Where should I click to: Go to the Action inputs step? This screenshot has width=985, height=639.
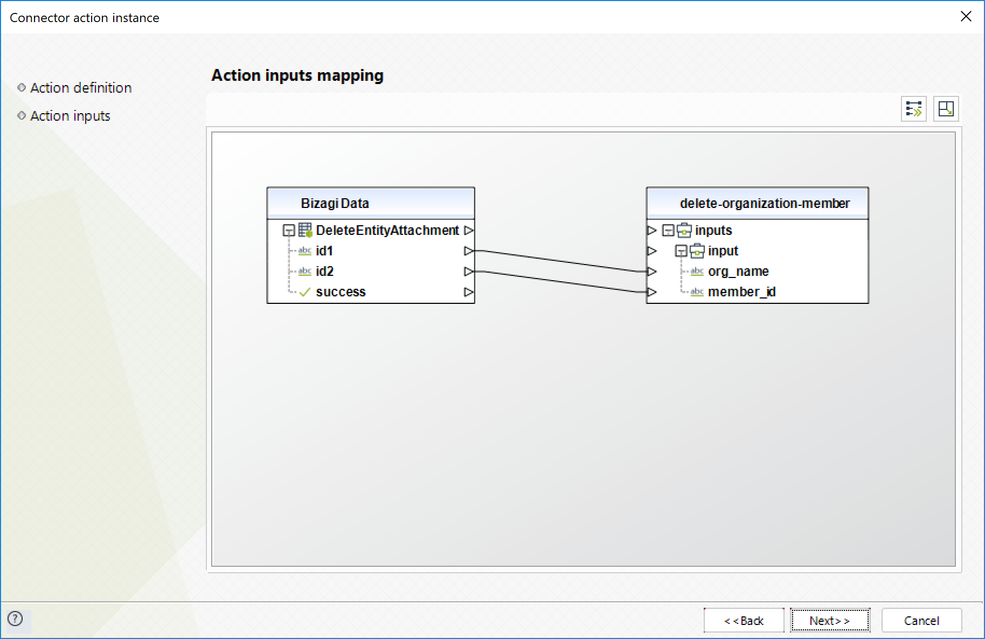point(70,116)
